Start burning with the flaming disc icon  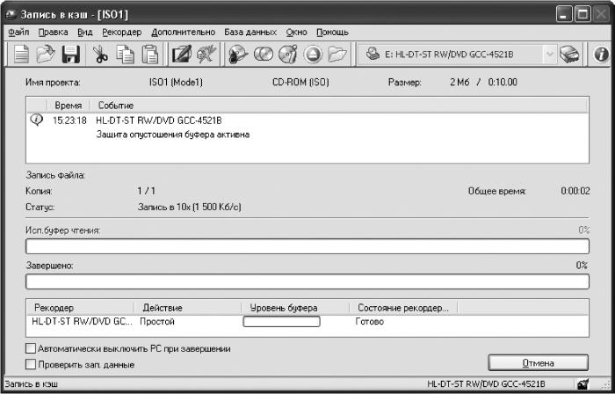238,55
